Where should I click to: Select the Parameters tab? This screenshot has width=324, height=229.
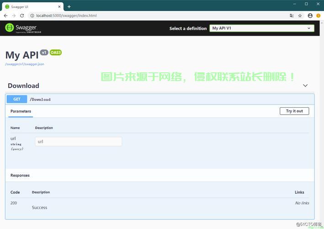[21, 111]
